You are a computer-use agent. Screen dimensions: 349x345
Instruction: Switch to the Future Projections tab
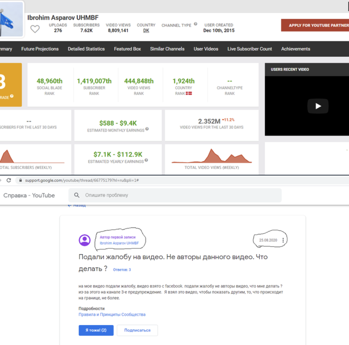click(40, 49)
